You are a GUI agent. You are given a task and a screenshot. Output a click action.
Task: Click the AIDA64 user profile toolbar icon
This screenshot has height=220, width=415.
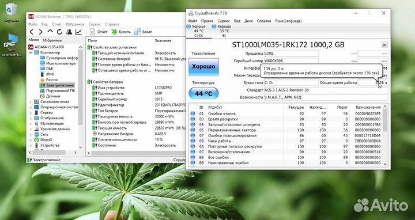(69, 32)
